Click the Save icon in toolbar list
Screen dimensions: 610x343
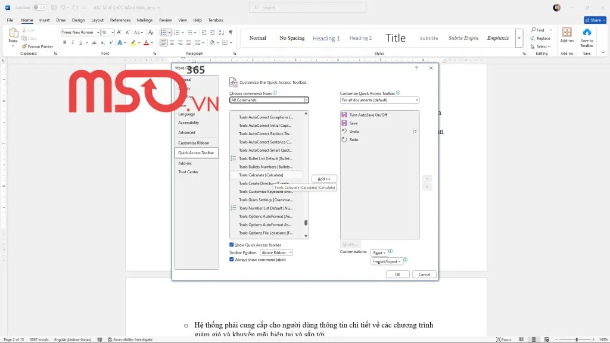coord(344,123)
